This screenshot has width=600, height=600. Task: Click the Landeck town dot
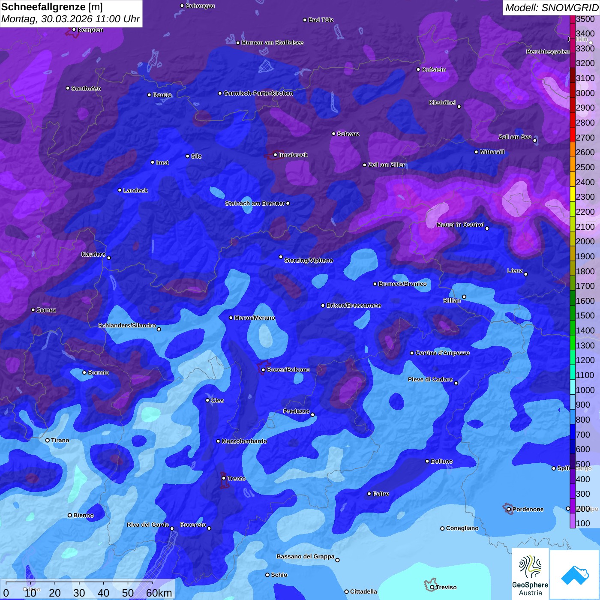click(120, 190)
